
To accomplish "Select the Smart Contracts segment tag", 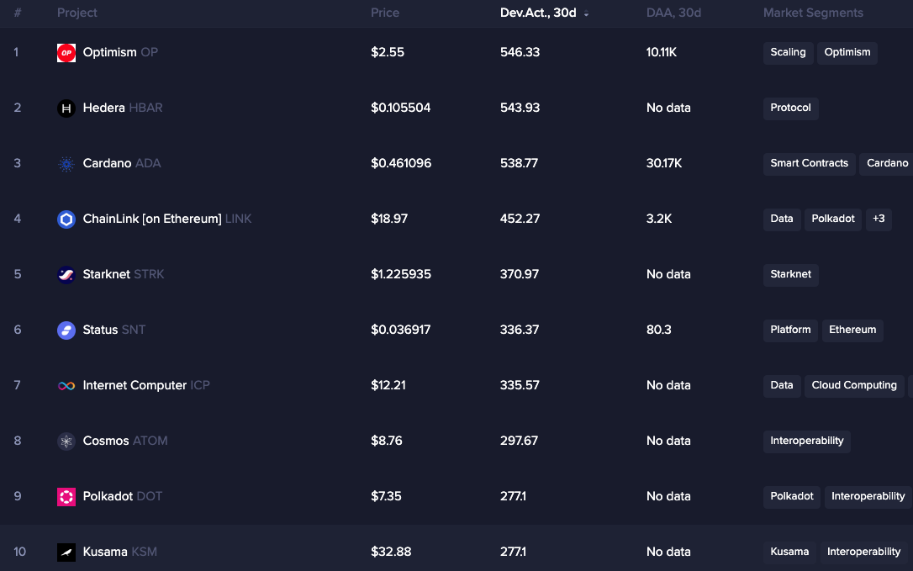I will tap(810, 164).
